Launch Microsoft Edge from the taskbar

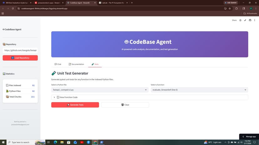point(55,143)
